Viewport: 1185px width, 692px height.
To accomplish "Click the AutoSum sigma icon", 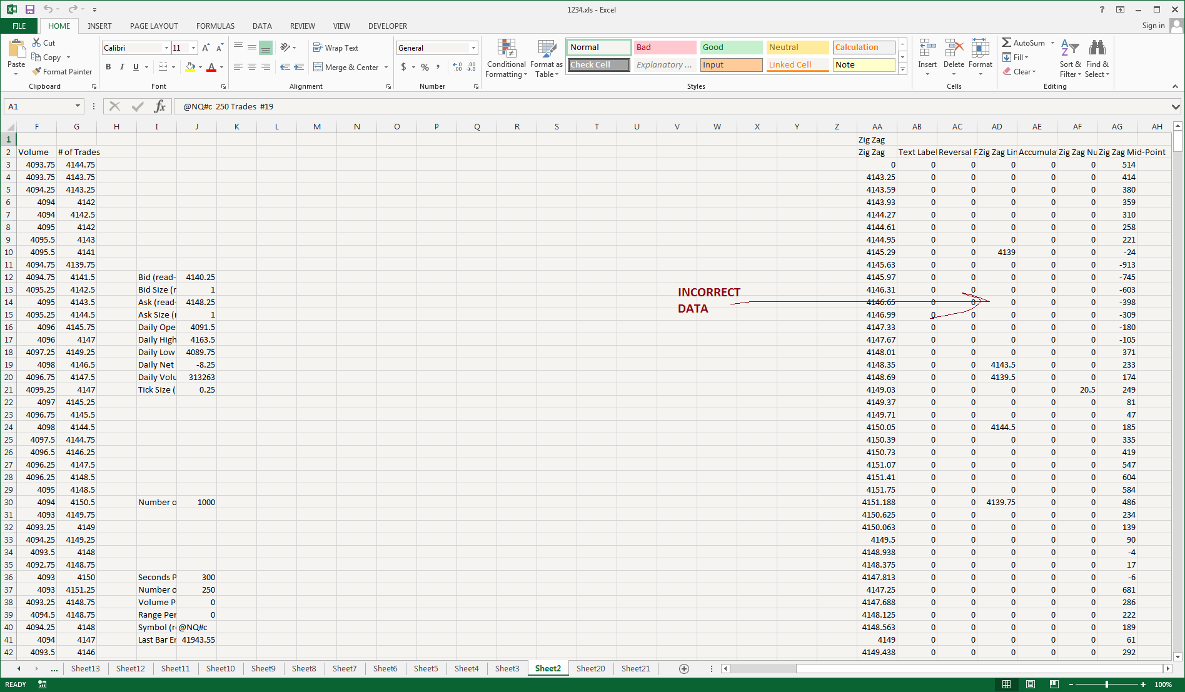I will [x=1006, y=43].
